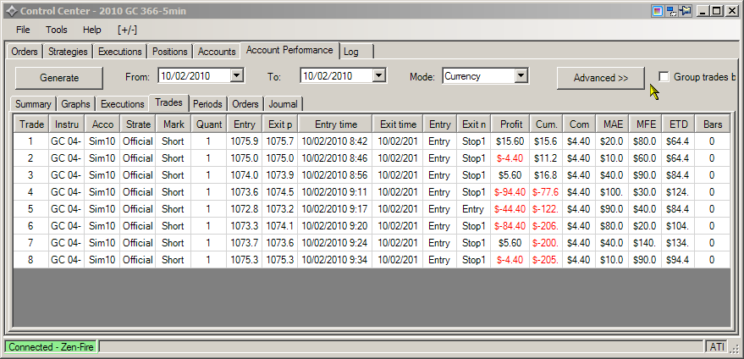Image resolution: width=744 pixels, height=359 pixels.
Task: Open the top-row Executions tab beside Positions
Action: [x=119, y=52]
